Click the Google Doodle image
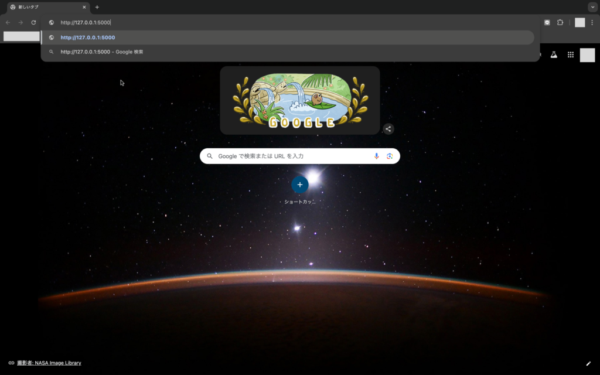 (x=300, y=100)
